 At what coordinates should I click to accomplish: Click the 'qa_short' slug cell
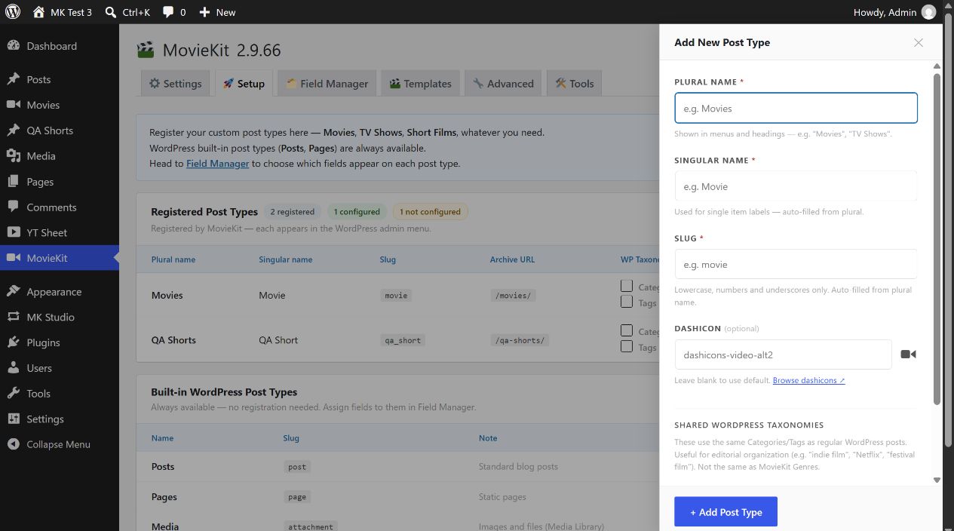click(x=403, y=340)
